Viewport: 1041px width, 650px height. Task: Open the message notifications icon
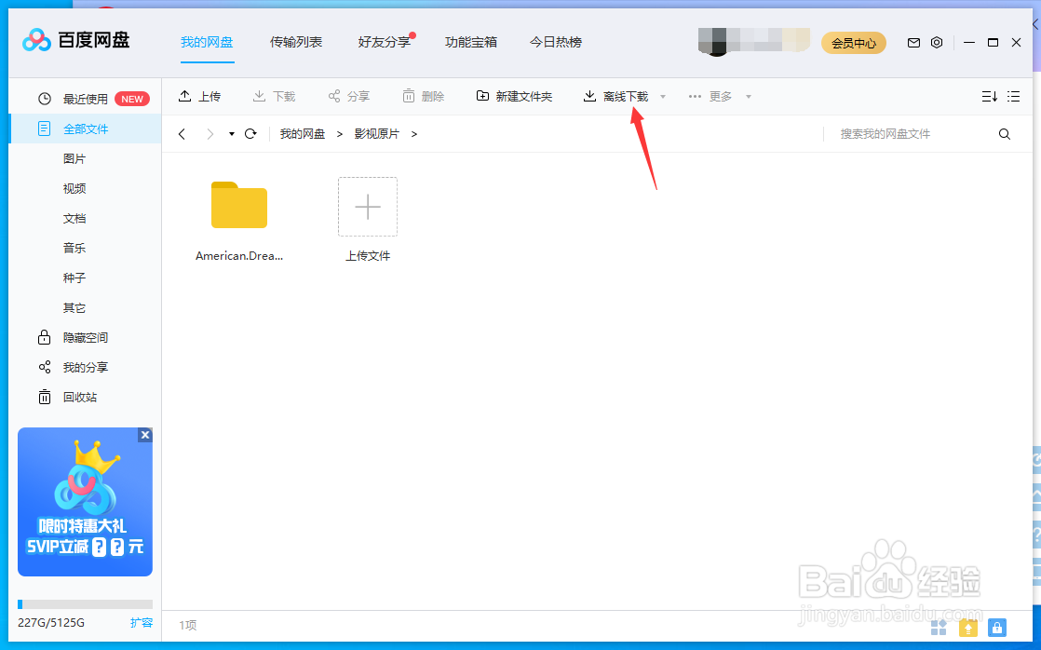(913, 42)
